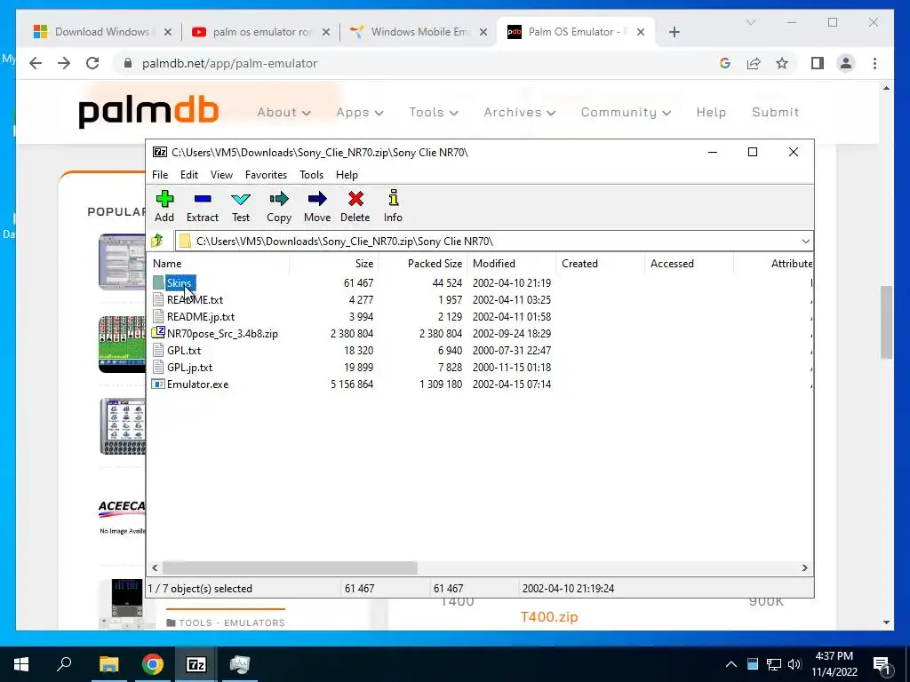Expand the Apps menu on palmdb

pos(360,112)
